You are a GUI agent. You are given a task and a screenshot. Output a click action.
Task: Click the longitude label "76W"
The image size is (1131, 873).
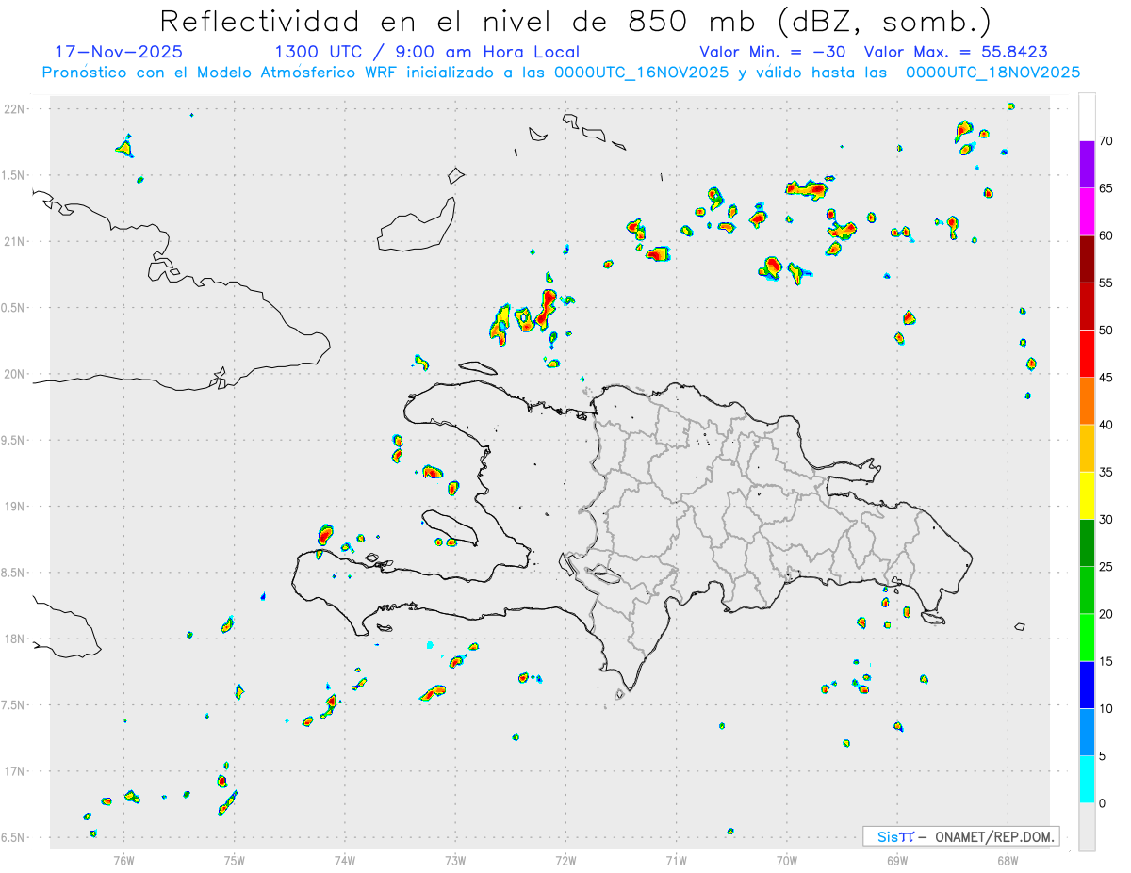(x=123, y=860)
